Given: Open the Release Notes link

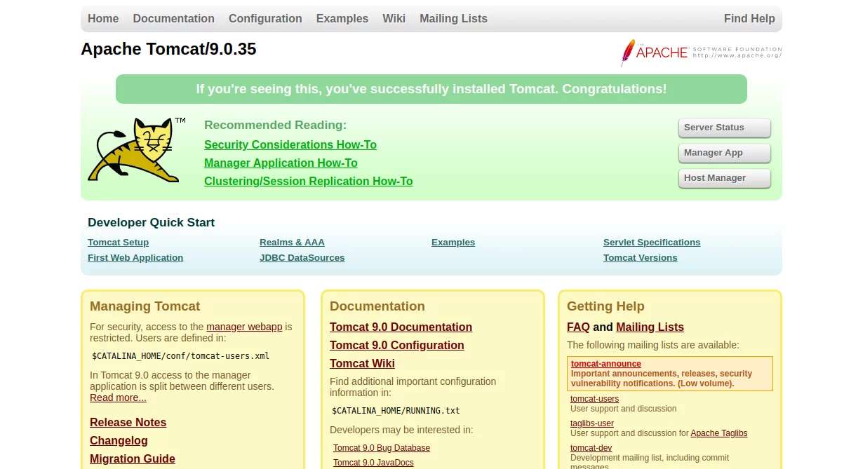Looking at the screenshot, I should coord(128,423).
